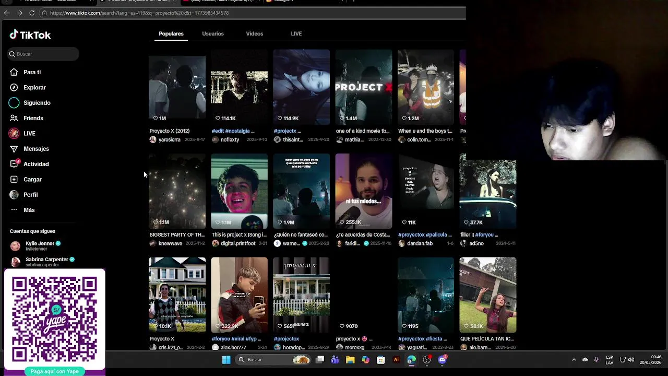Open Discord from the taskbar
Image resolution: width=668 pixels, height=376 pixels.
click(x=442, y=360)
